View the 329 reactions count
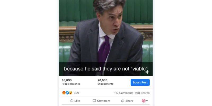Viewport: 212px width, 106px height. (x=76, y=93)
